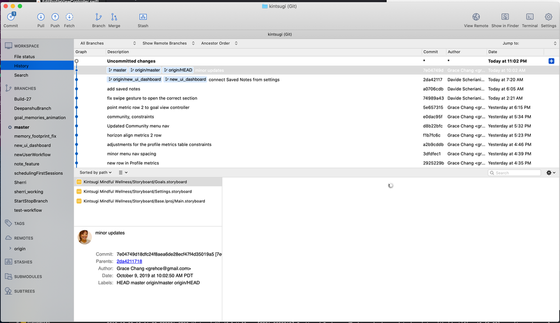The width and height of the screenshot is (560, 323).
Task: Select commit 'new row in Profile metrics'
Action: point(317,163)
